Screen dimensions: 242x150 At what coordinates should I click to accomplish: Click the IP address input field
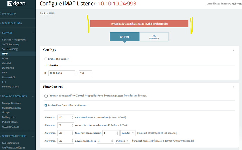click(x=62, y=73)
